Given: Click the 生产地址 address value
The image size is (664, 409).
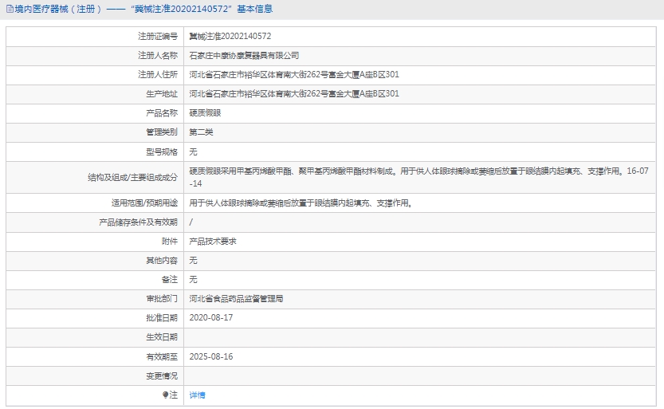Looking at the screenshot, I should click(294, 93).
